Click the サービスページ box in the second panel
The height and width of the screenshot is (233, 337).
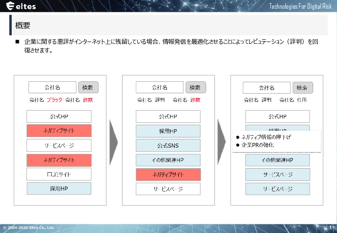(x=168, y=189)
